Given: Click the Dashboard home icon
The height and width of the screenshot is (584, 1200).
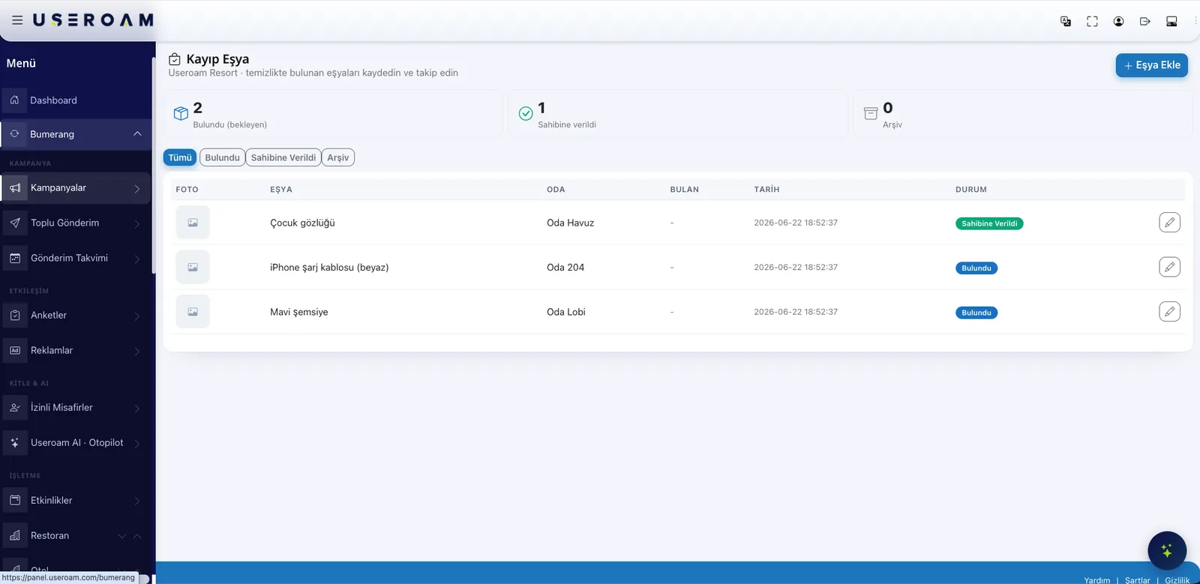Looking at the screenshot, I should click(x=14, y=100).
